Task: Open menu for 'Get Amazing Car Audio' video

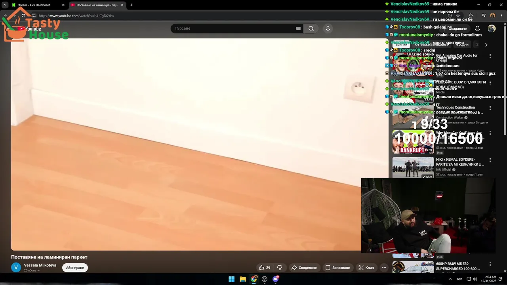Action: [x=490, y=56]
